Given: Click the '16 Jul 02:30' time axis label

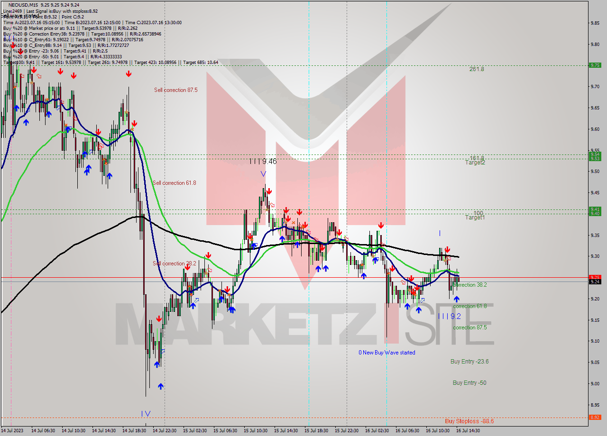Looking at the screenshot, I should click(x=377, y=431).
